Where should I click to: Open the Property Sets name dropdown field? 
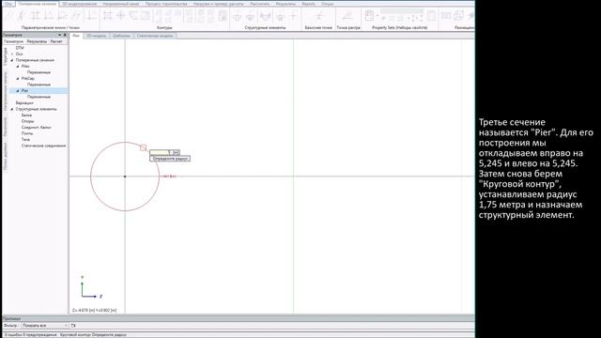(401, 12)
